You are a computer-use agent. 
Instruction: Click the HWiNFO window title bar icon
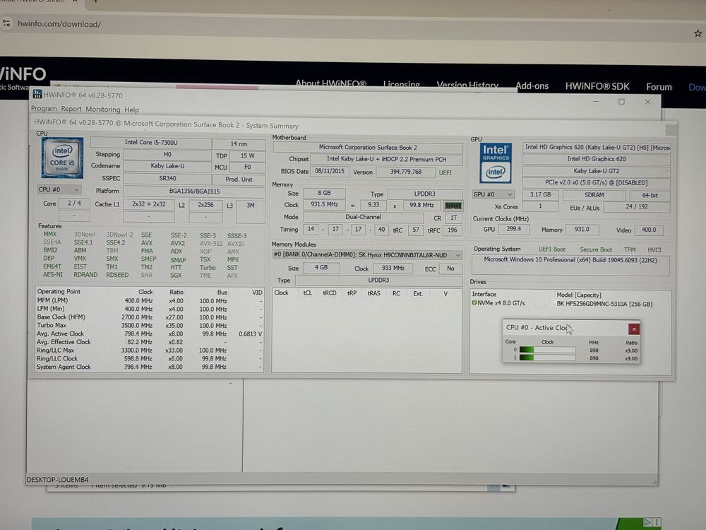coord(37,94)
